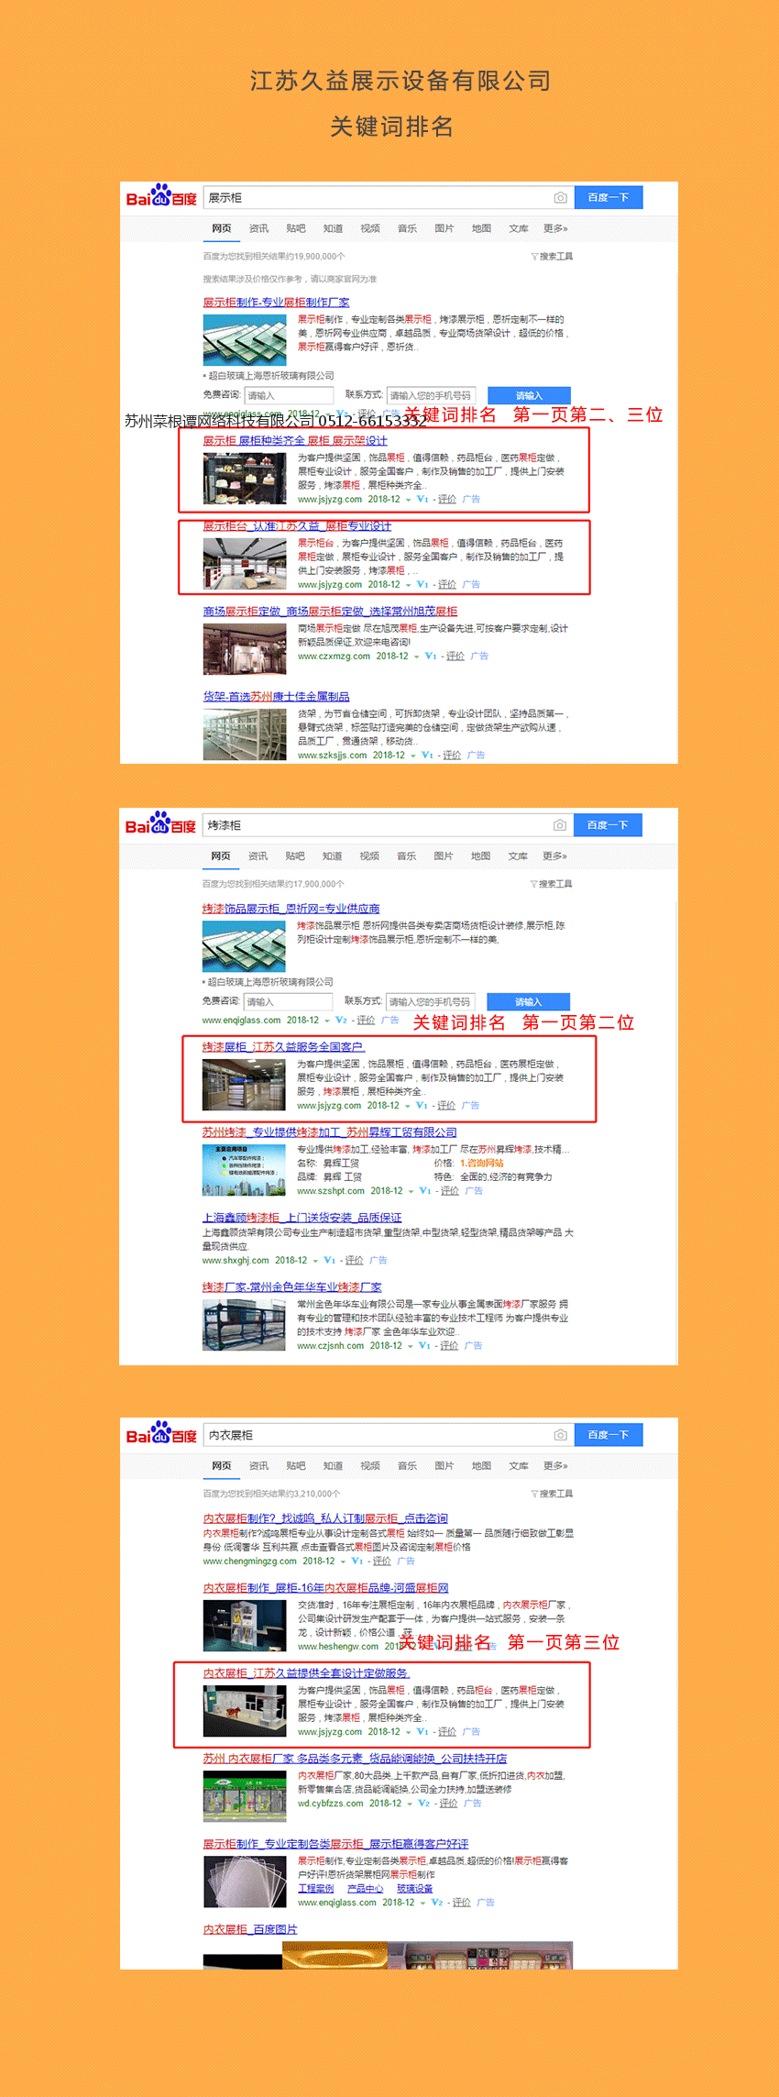Switch to 视频 tab in the 烤漆柜 search

click(x=369, y=856)
